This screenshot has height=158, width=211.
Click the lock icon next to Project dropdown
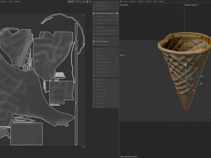[x=84, y=2]
